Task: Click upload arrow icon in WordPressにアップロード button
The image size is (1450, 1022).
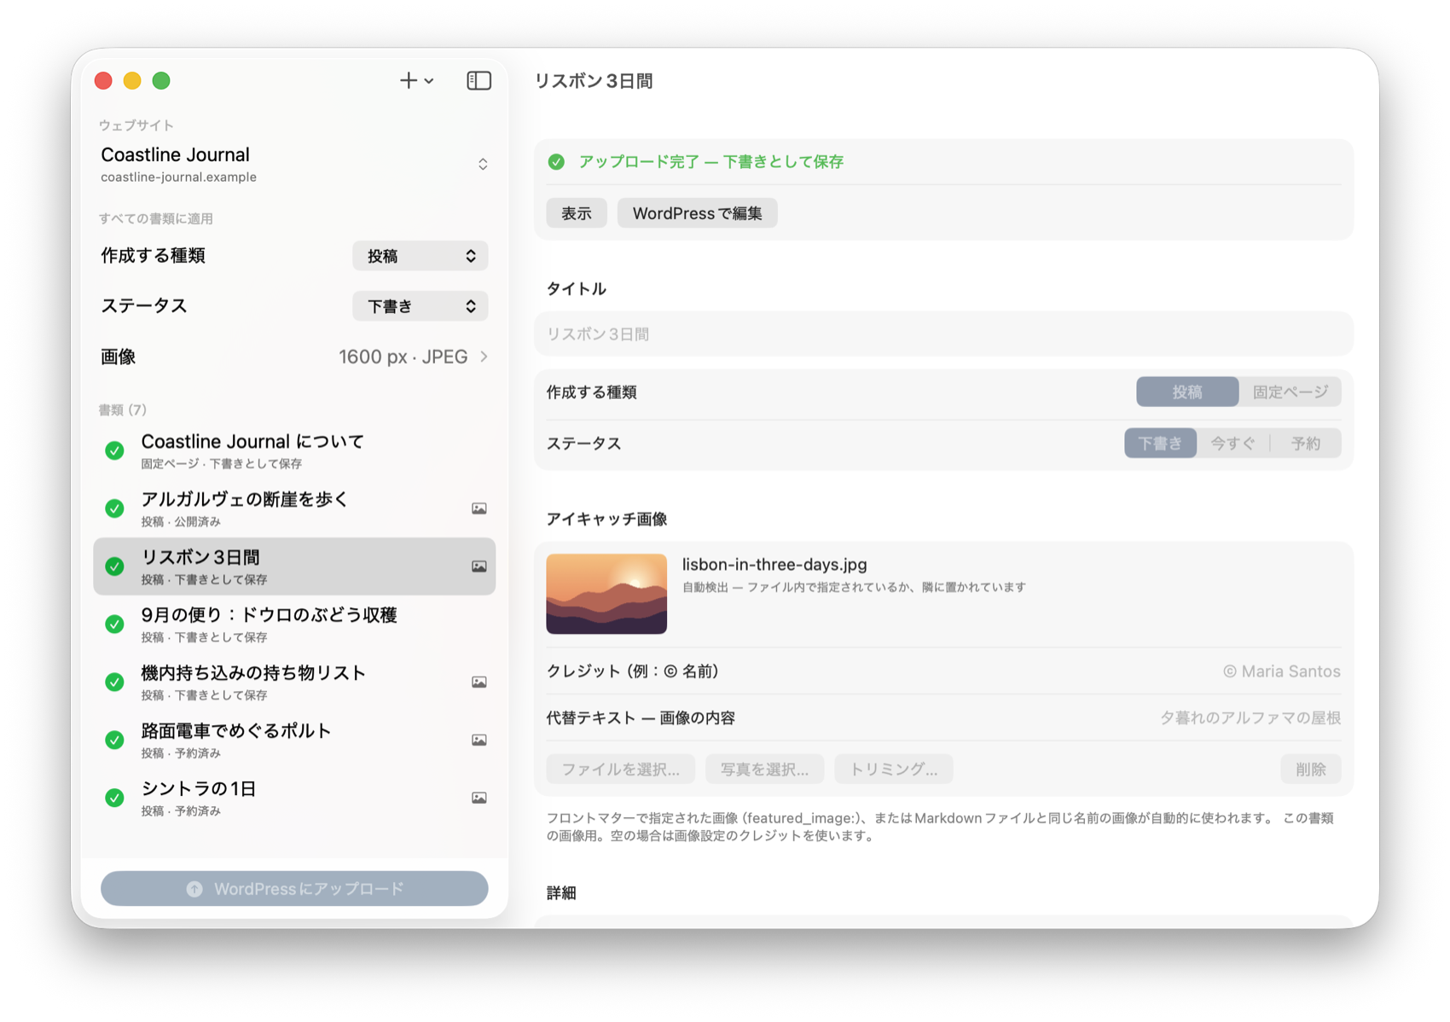Action: (194, 889)
